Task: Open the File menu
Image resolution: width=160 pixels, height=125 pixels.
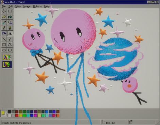Action: 4,6
